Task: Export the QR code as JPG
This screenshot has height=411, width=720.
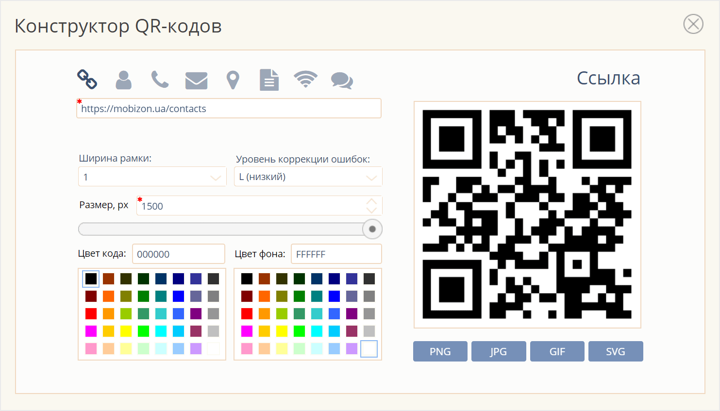Action: (498, 351)
